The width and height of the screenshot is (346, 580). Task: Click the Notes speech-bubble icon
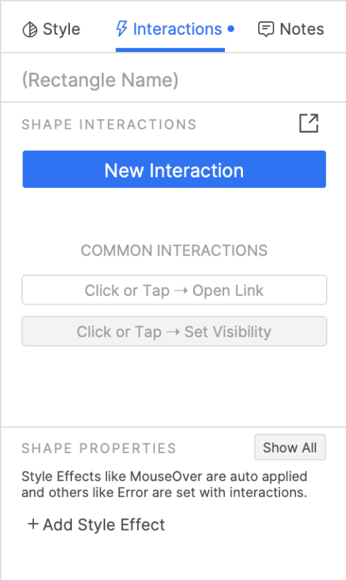pos(266,30)
